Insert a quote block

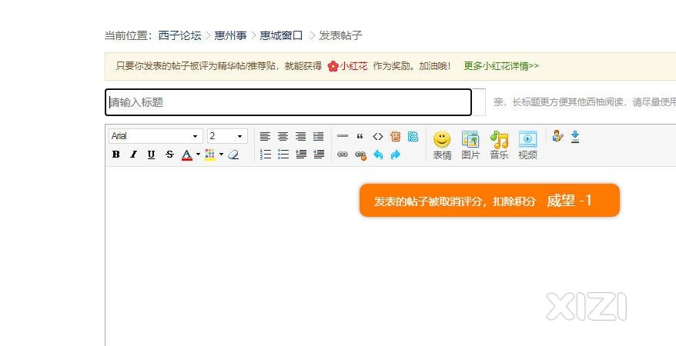(x=360, y=136)
